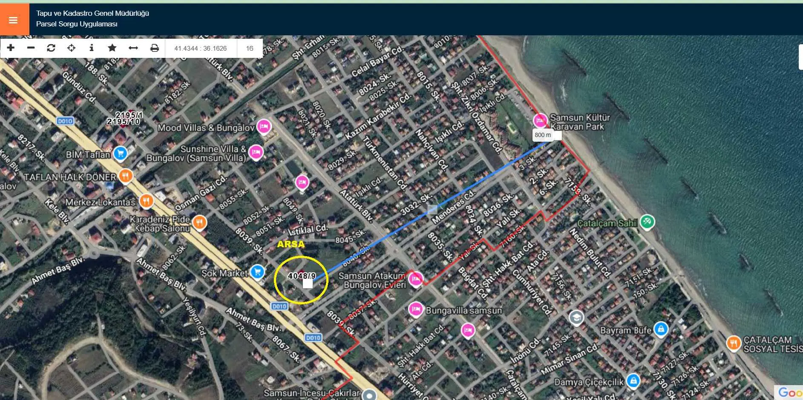Image resolution: width=803 pixels, height=400 pixels.
Task: Click the ÇATALÇAM SOSYAL TESİSİ restaurant pin
Action: click(x=734, y=343)
